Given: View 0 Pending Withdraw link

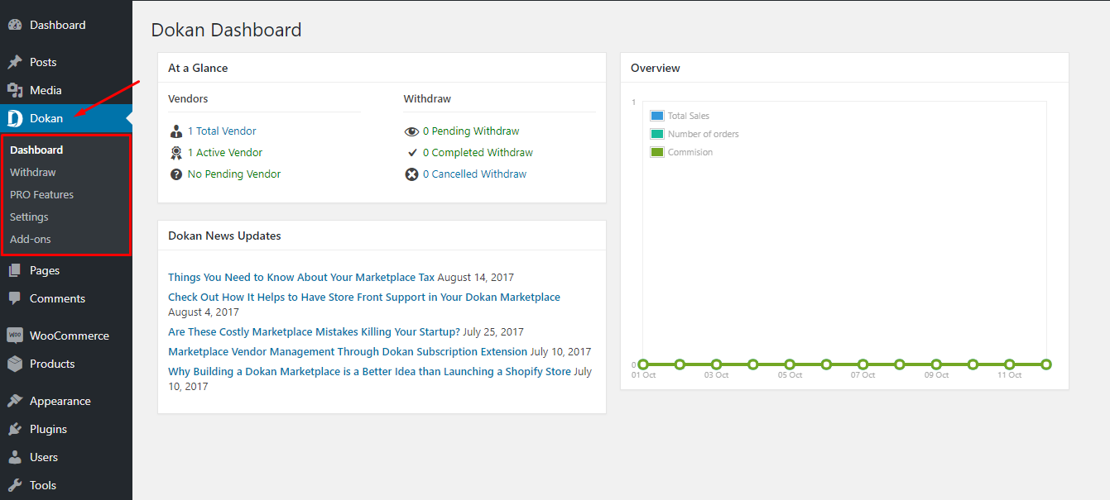Looking at the screenshot, I should 471,131.
